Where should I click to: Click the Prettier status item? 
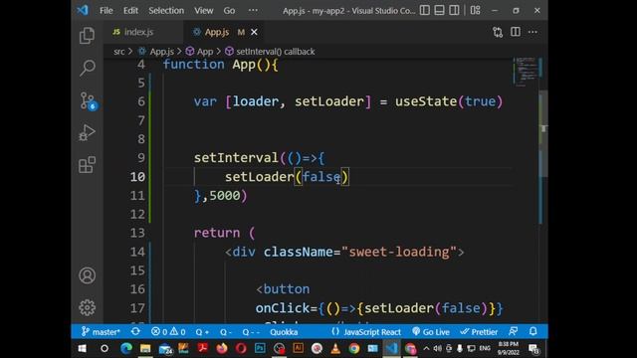click(x=479, y=332)
